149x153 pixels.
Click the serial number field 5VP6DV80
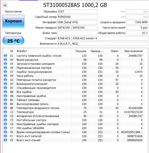coord(77,17)
